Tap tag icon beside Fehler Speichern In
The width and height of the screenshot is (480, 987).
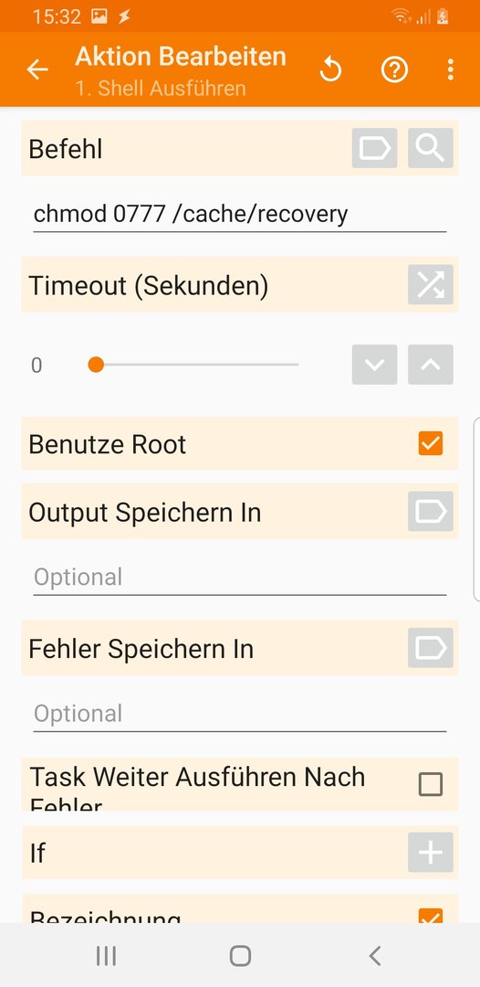click(x=431, y=648)
